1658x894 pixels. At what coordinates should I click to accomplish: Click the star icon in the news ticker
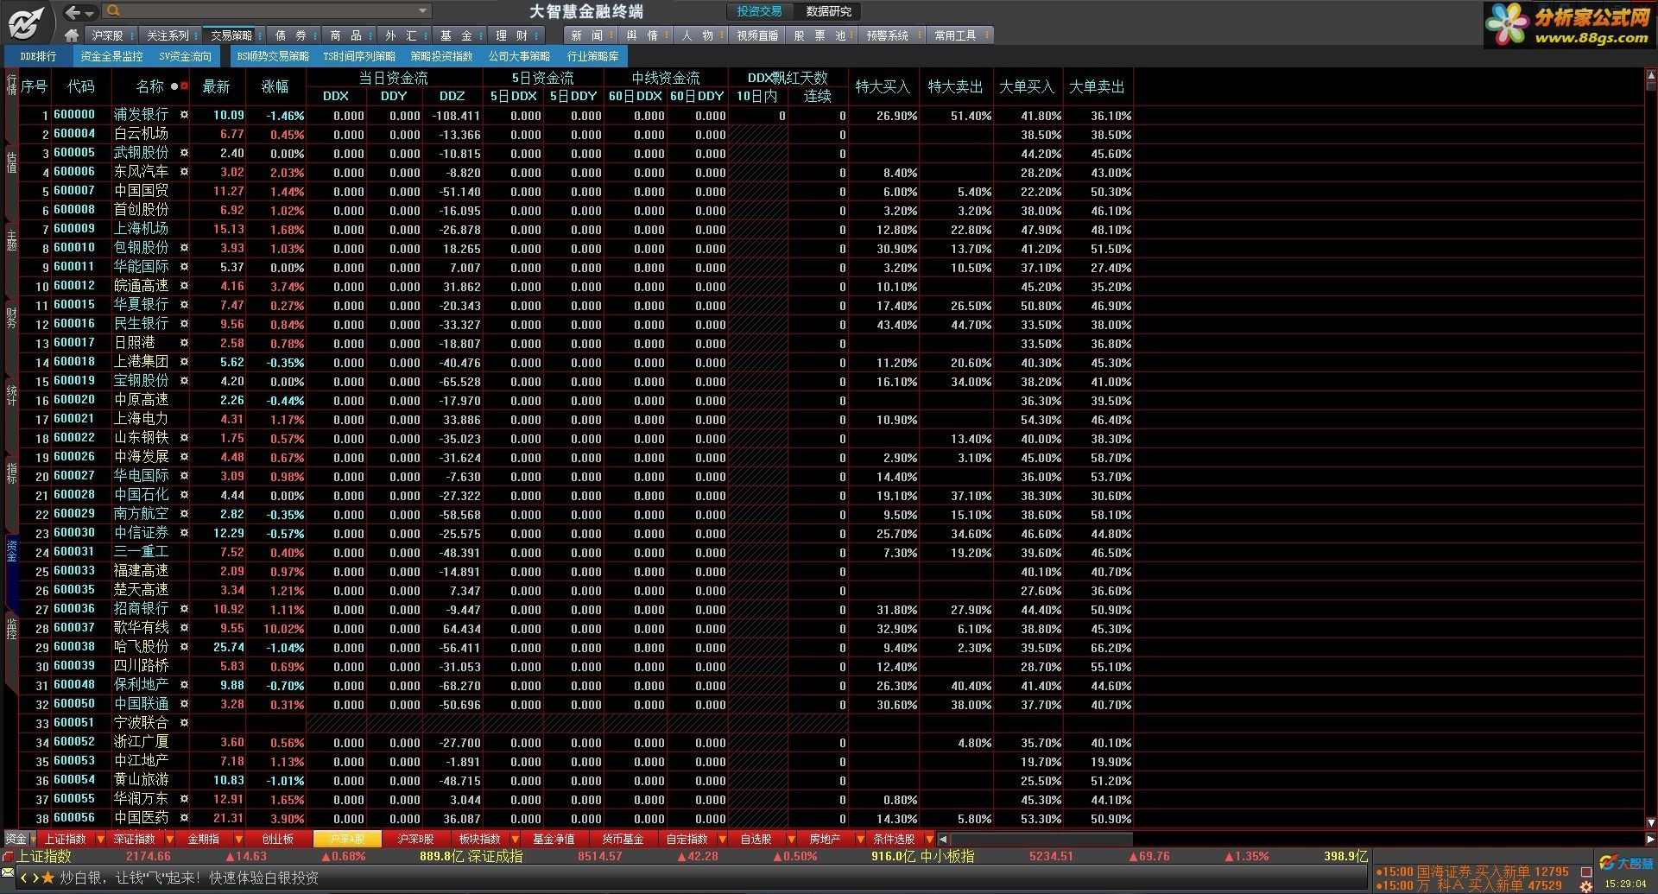(x=47, y=878)
